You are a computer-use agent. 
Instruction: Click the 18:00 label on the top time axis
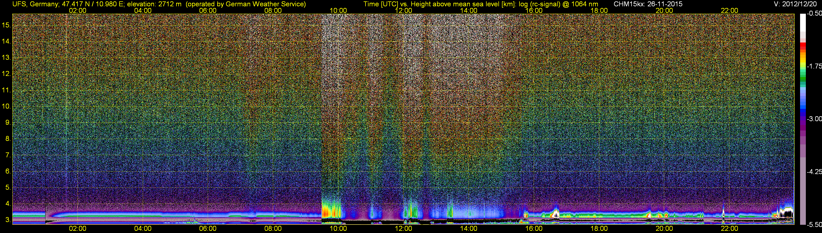[x=599, y=10]
